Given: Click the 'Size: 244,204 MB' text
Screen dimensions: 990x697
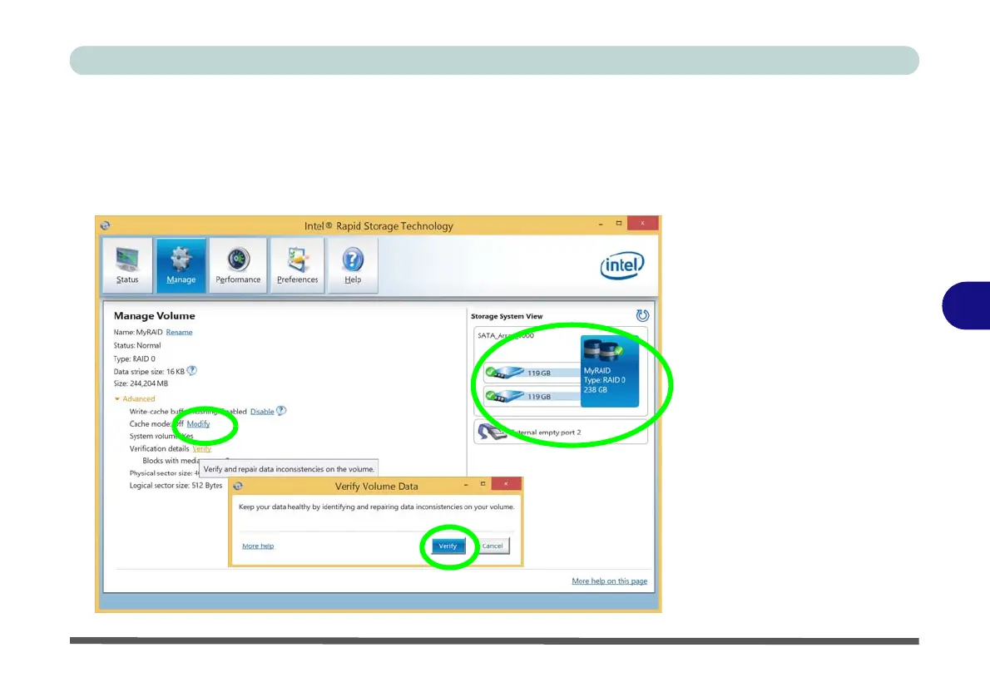Looking at the screenshot, I should pyautogui.click(x=141, y=383).
